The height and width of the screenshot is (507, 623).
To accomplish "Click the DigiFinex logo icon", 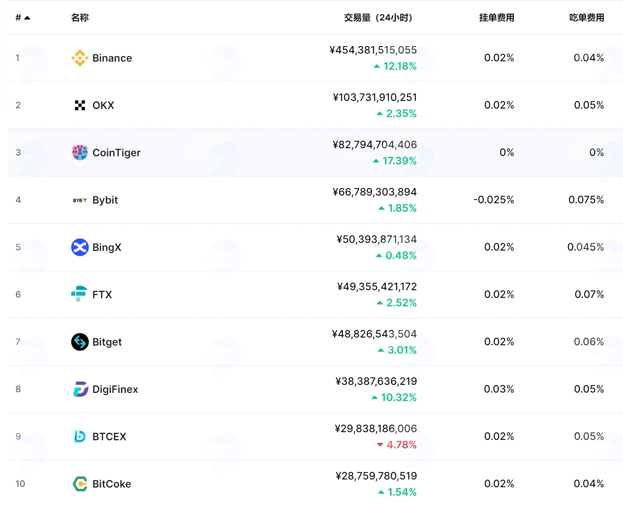I will tap(80, 389).
